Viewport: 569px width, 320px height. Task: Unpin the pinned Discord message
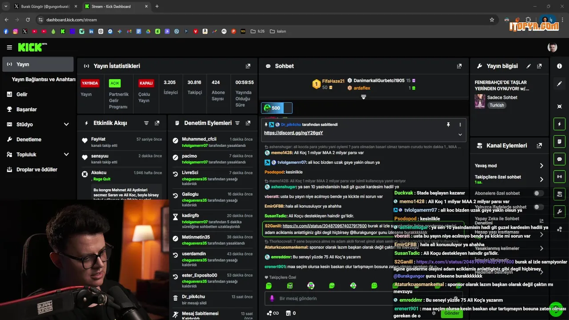[448, 124]
